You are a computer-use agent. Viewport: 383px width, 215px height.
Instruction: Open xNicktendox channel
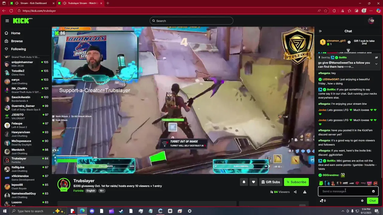[26, 178]
